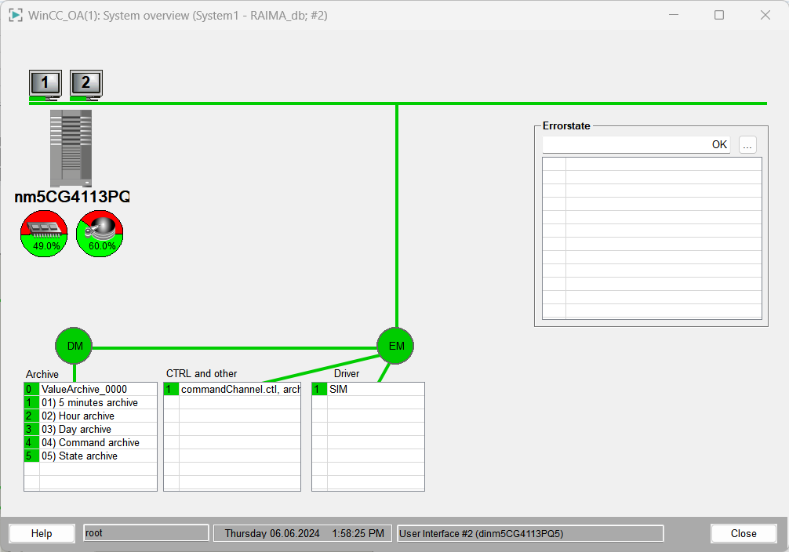Click the green DM manager circle

(x=74, y=346)
